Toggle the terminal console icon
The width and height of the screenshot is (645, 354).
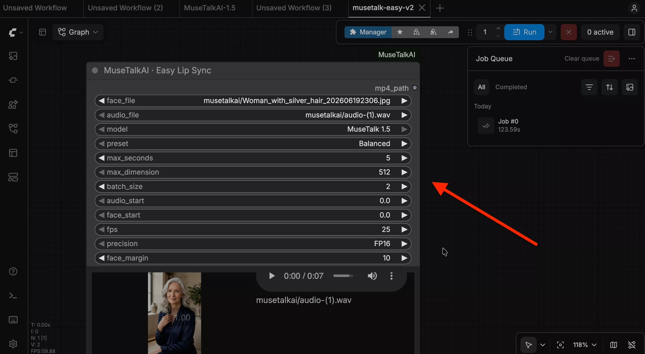[x=13, y=295]
